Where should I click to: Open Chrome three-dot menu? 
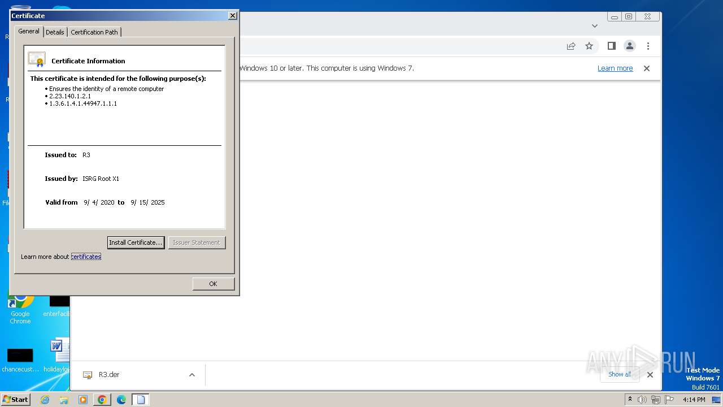648,46
